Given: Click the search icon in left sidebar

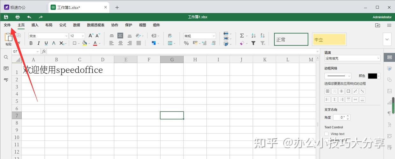Looking at the screenshot, I should [x=6, y=57].
